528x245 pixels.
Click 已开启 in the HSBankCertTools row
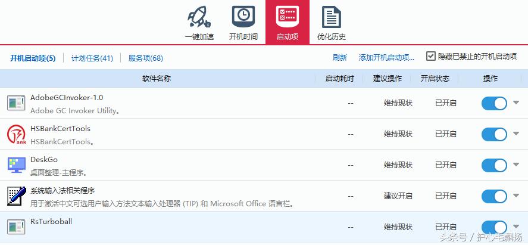(445, 134)
